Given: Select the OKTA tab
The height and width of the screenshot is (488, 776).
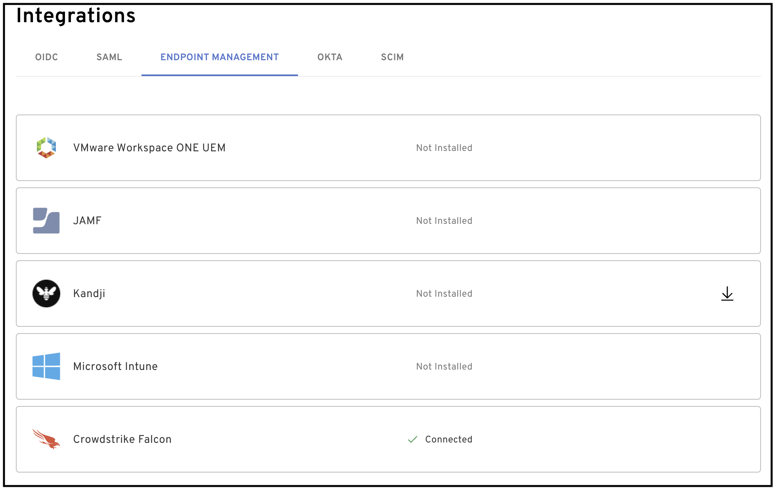Looking at the screenshot, I should click(x=330, y=57).
